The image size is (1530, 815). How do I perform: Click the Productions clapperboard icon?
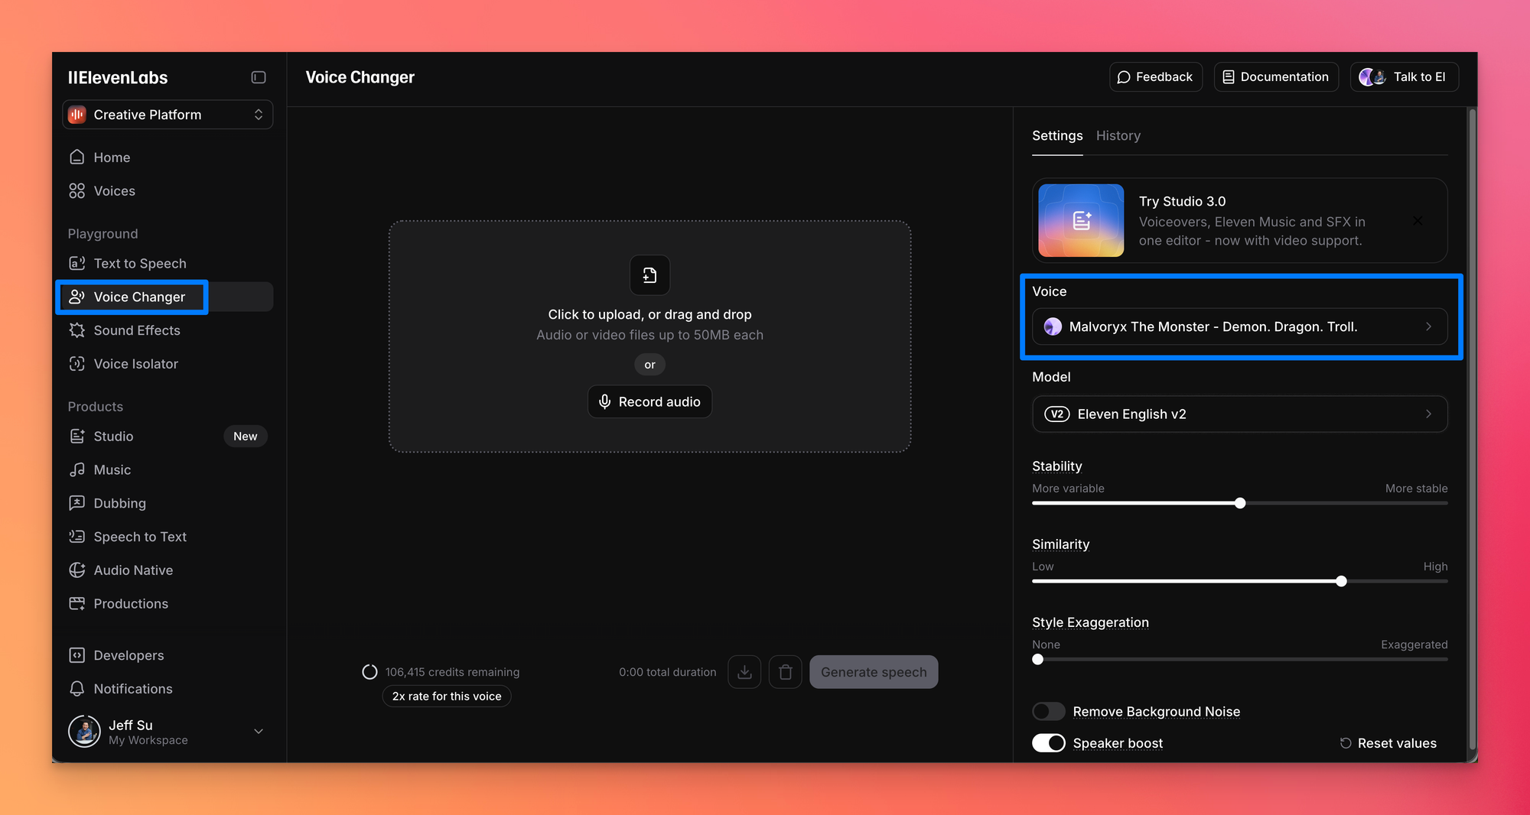point(76,603)
